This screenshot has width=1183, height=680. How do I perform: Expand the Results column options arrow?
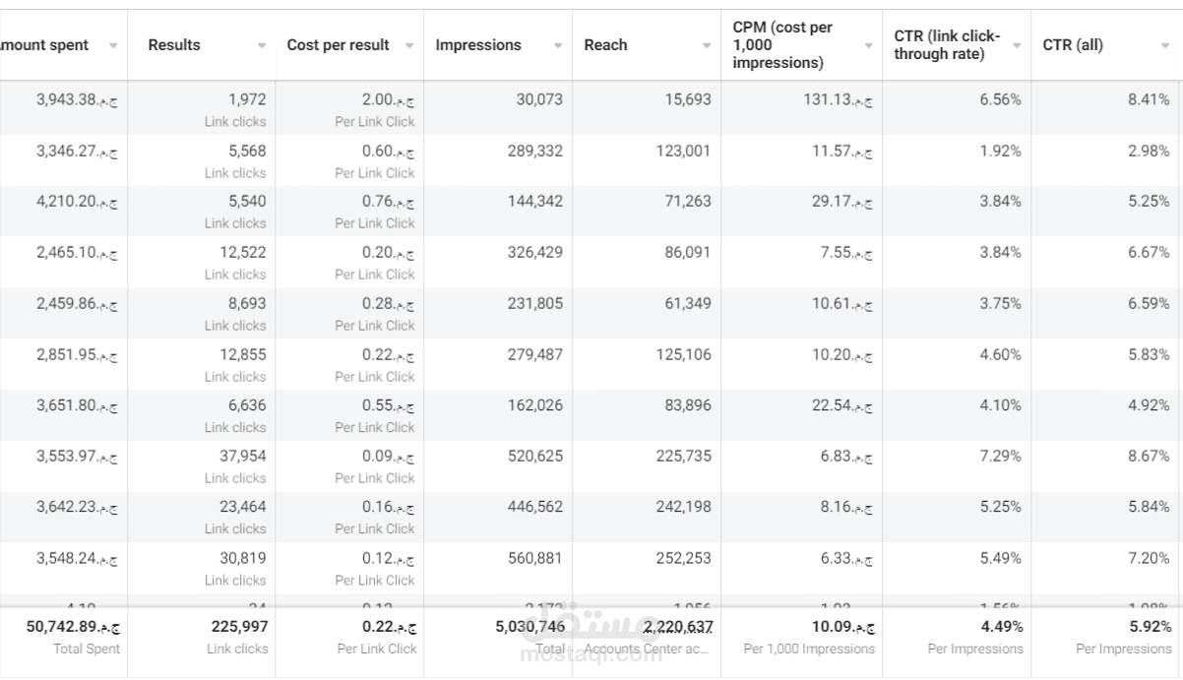pyautogui.click(x=262, y=45)
